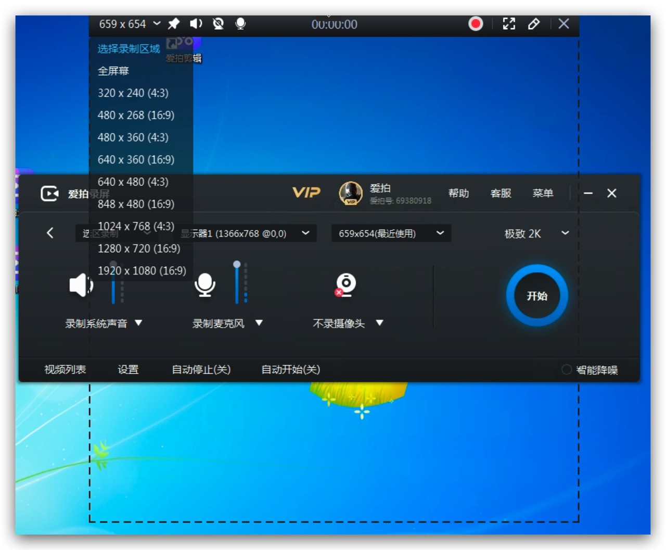Choose 选择录制区域 from the size list

[129, 49]
